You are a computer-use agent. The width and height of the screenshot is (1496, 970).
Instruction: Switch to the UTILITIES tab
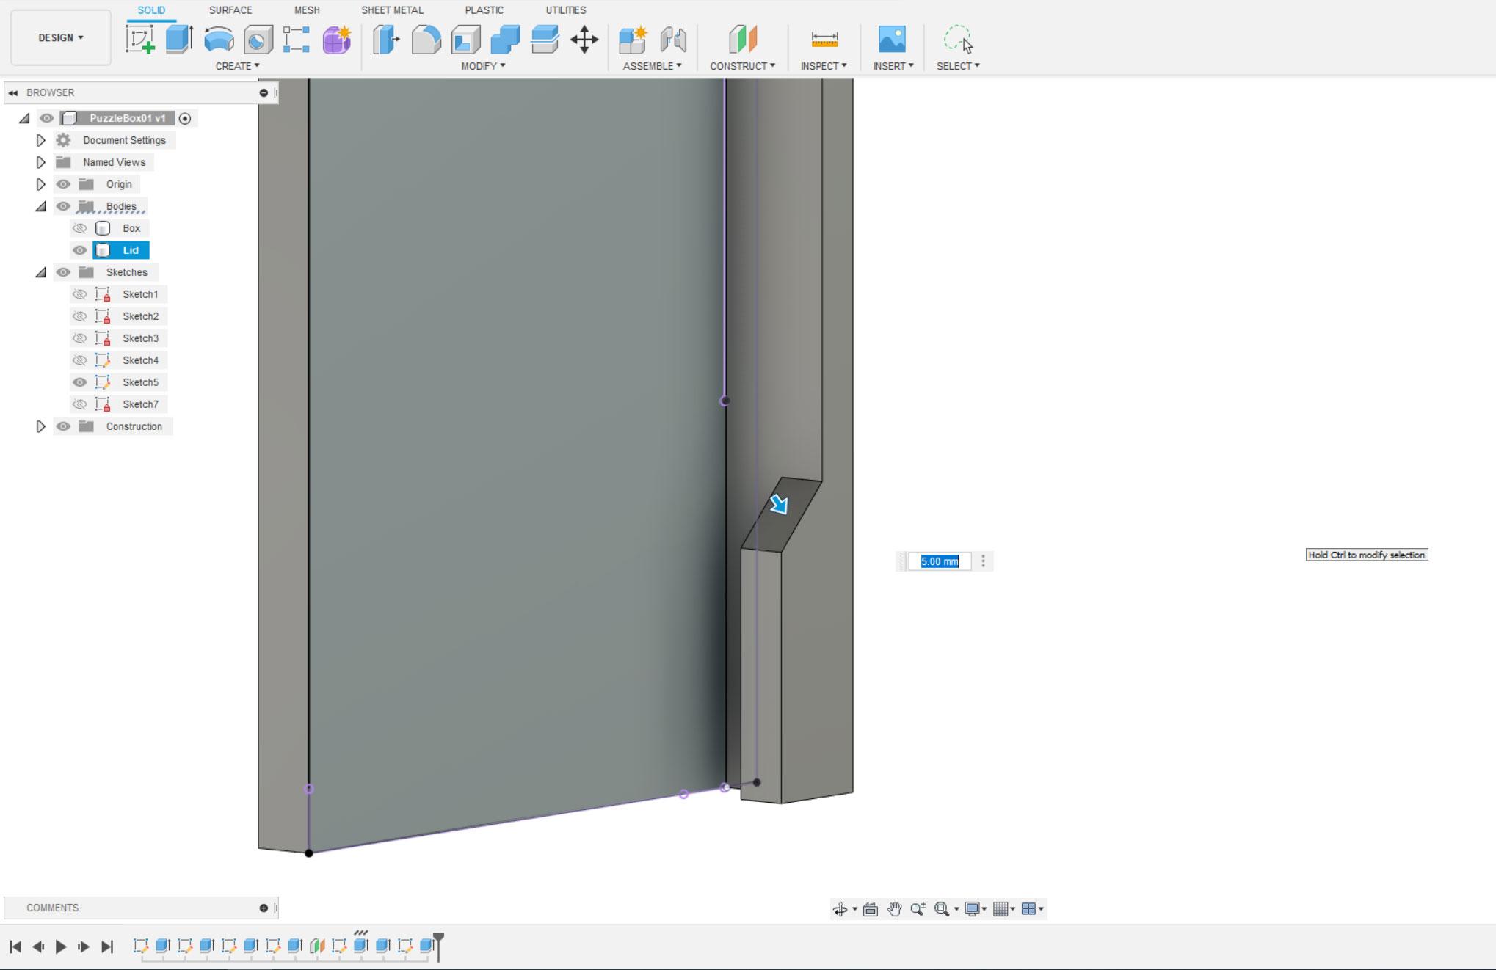pos(565,10)
